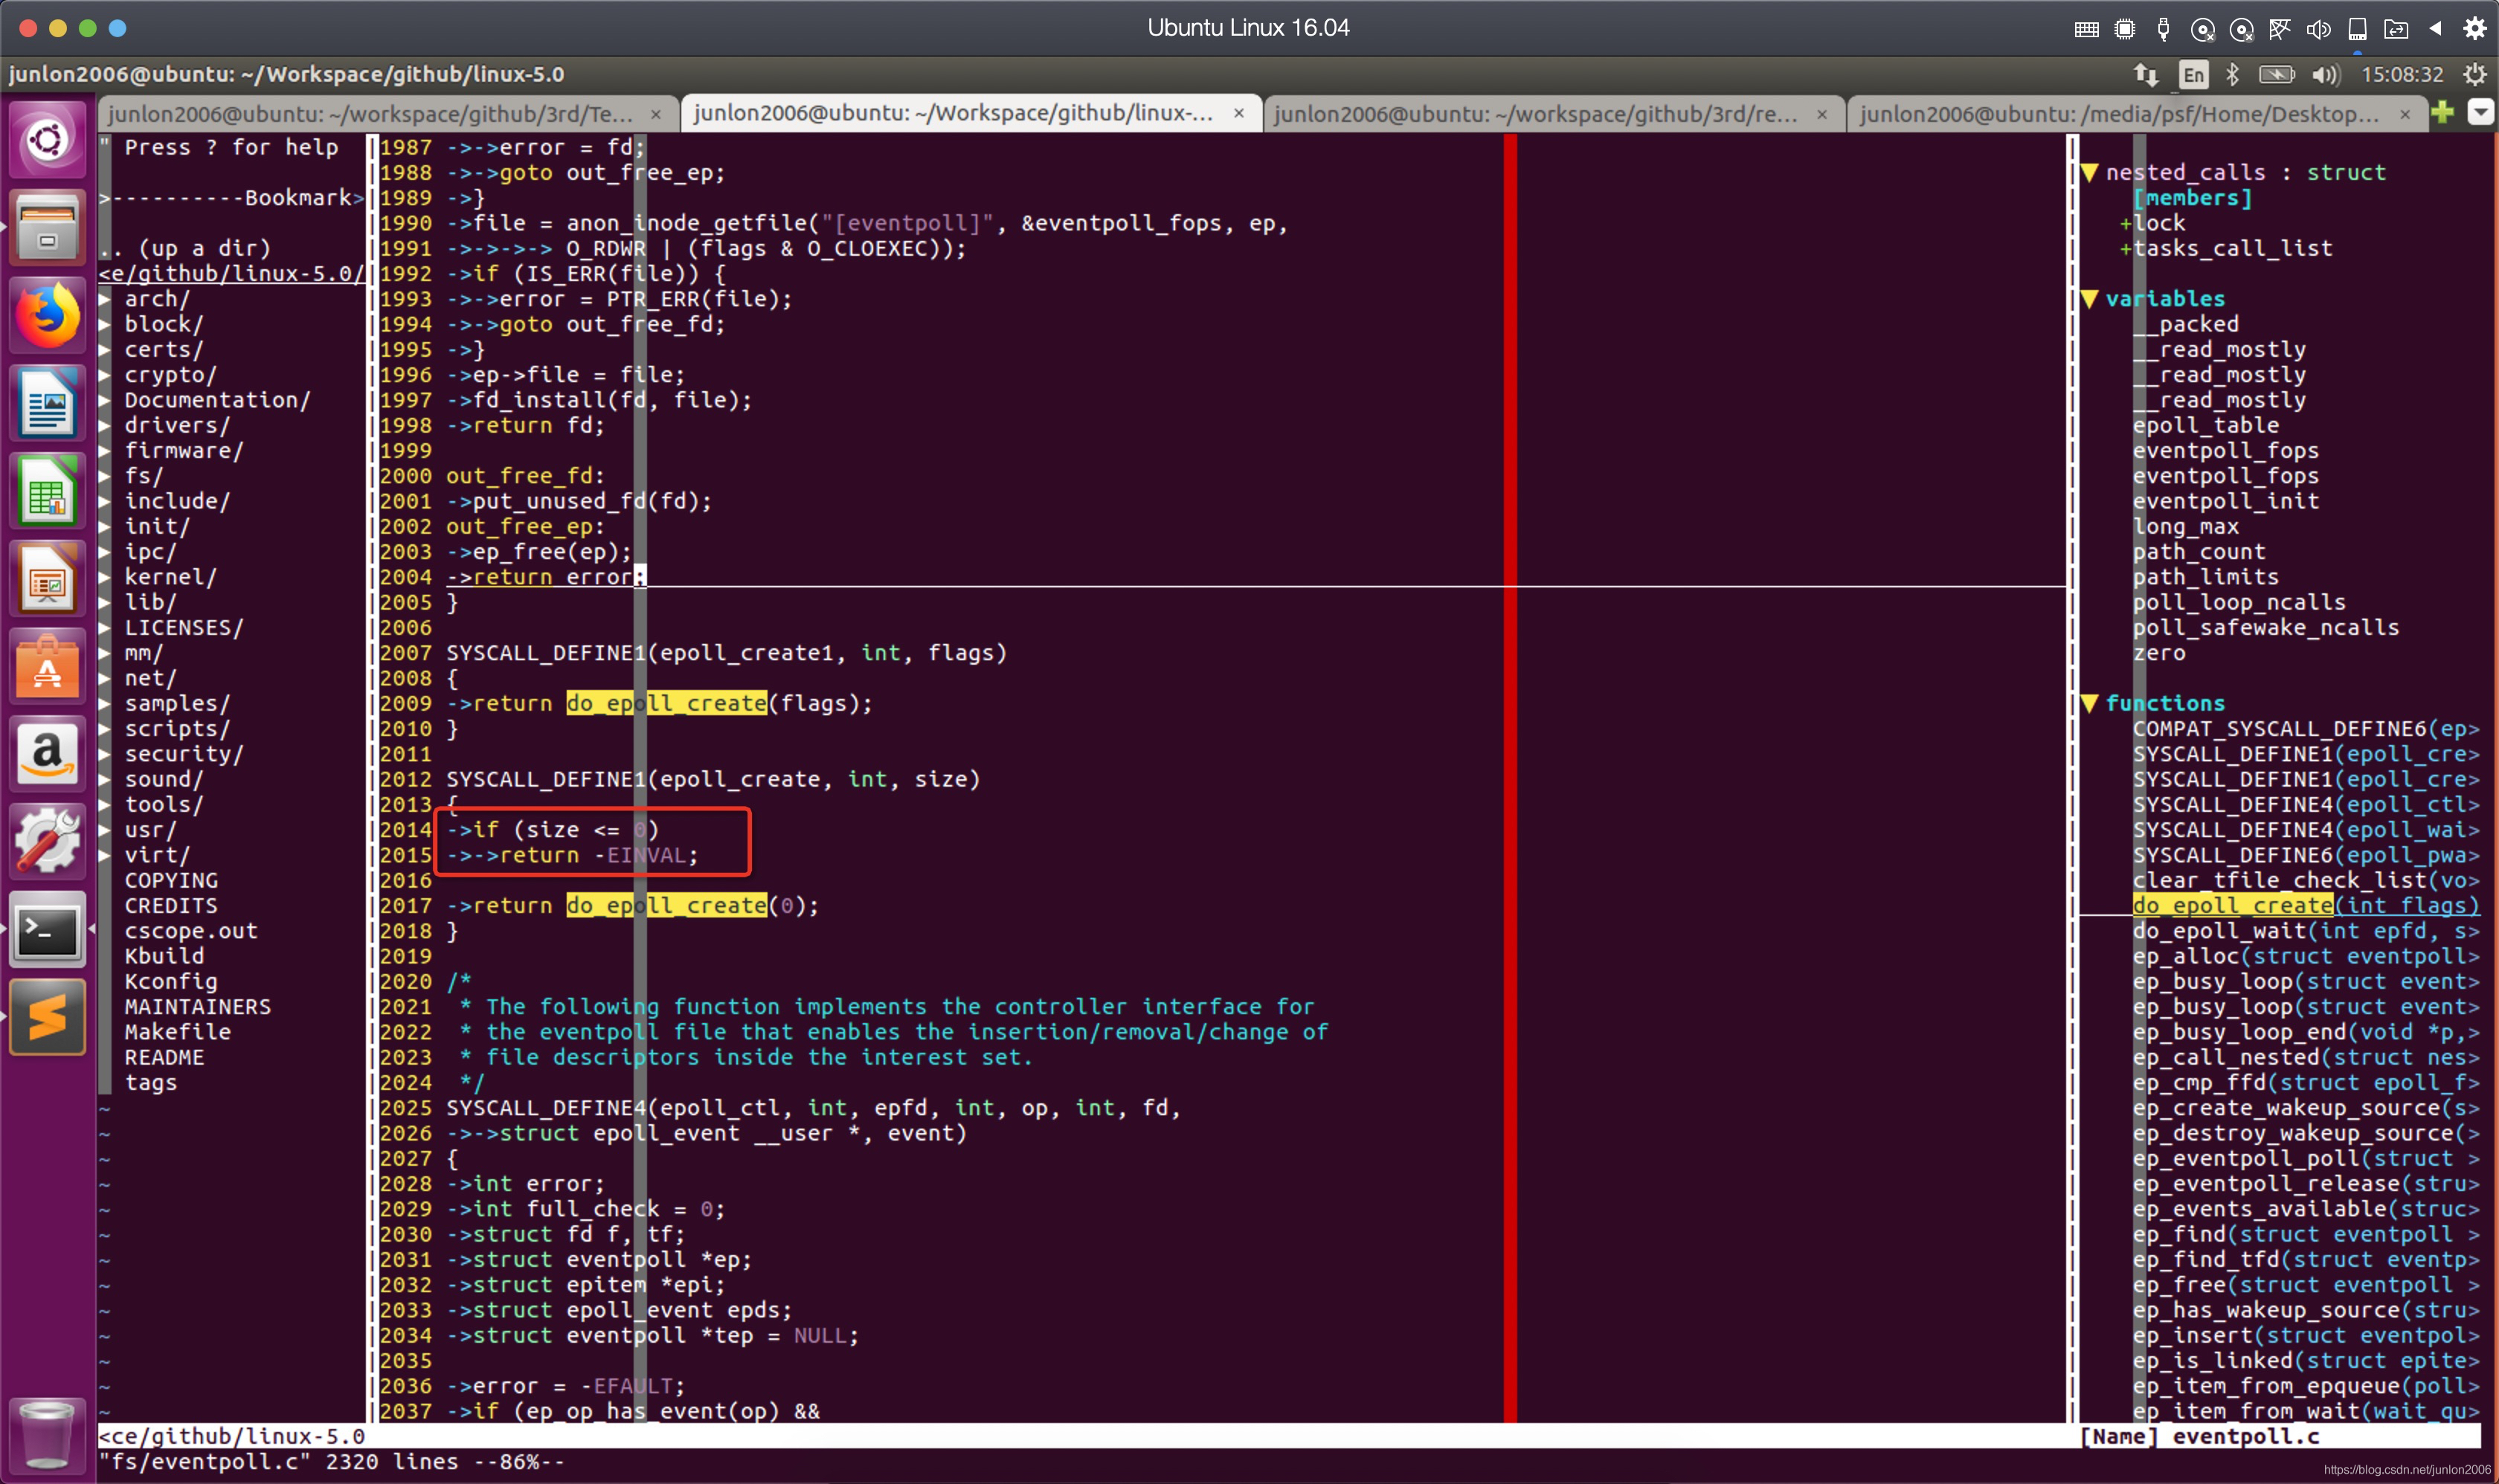Screen dimensions: 2499x1484
Task: Expand the drivers/ directory in NERDTree
Action: (176, 425)
